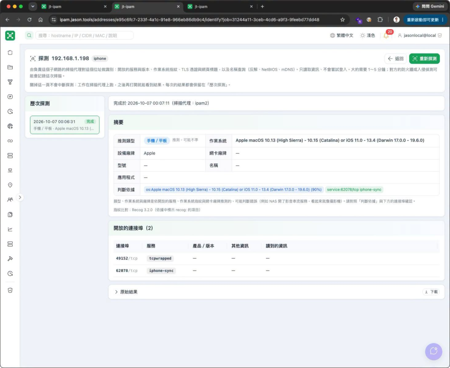
Task: Open the 繁體中文 language selector
Action: [341, 36]
